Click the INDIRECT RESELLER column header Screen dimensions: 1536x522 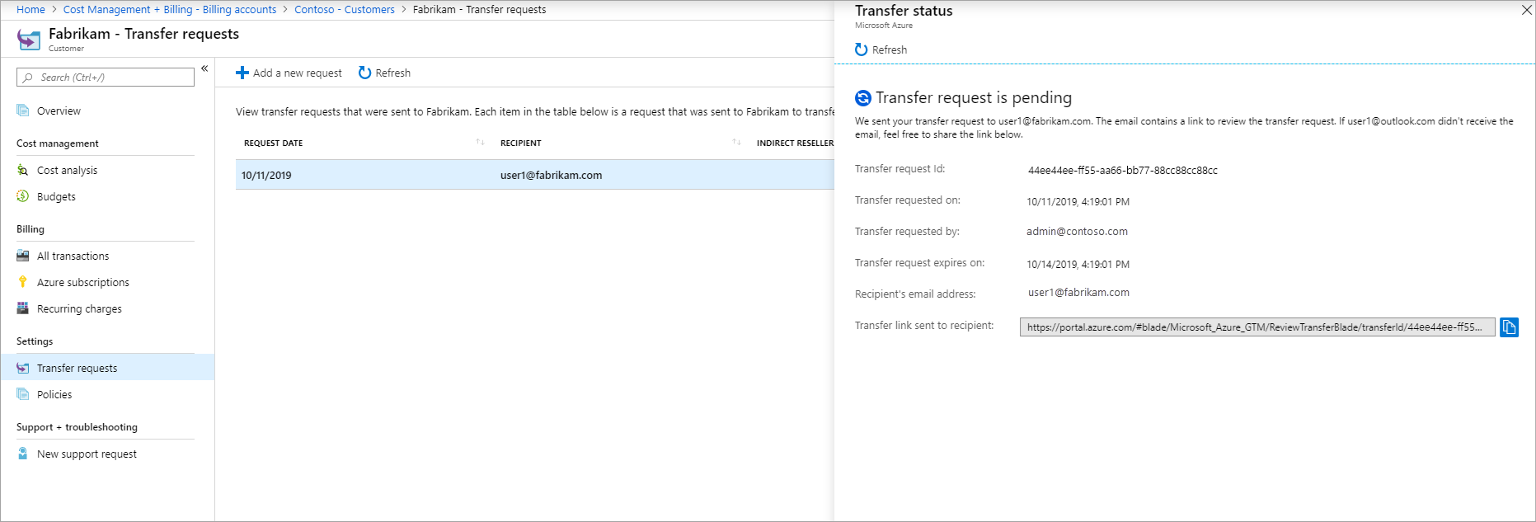(x=795, y=143)
